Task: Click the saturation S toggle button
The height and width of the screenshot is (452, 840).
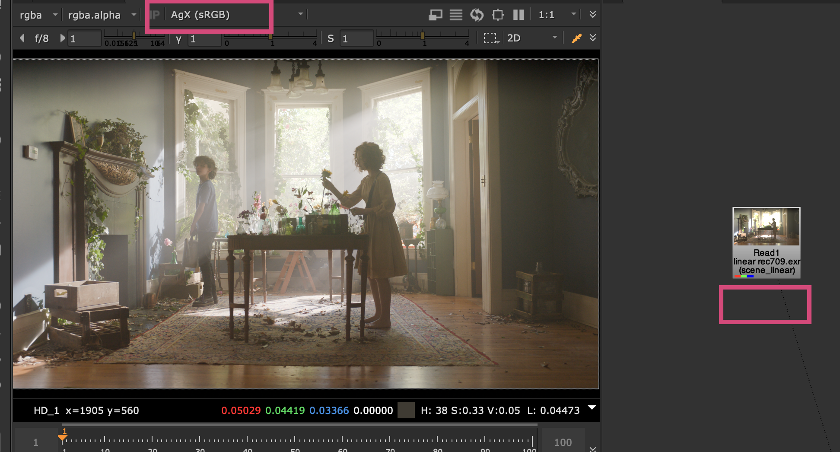Action: tap(331, 38)
